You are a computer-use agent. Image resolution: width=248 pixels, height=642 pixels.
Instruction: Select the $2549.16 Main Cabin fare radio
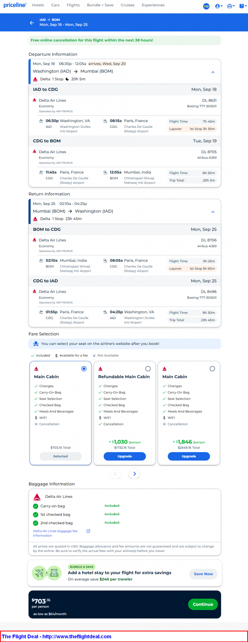click(x=212, y=369)
